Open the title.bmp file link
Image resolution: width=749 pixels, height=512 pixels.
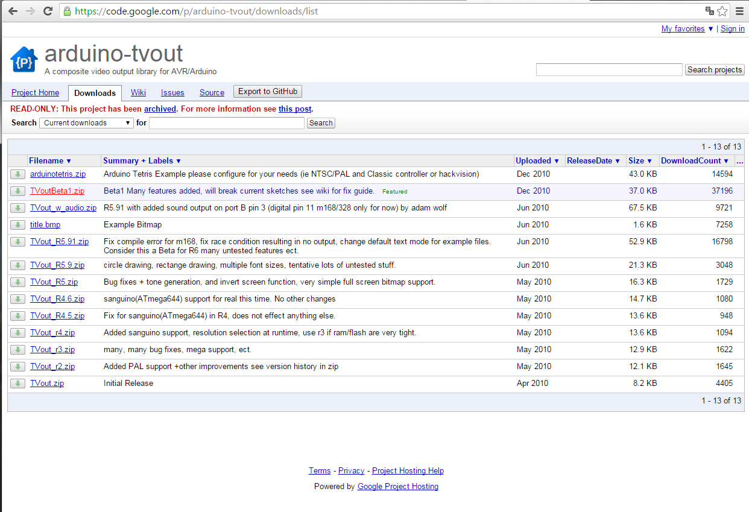[45, 225]
